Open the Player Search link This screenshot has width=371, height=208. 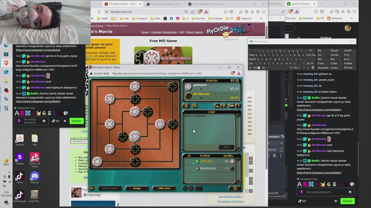[194, 32]
